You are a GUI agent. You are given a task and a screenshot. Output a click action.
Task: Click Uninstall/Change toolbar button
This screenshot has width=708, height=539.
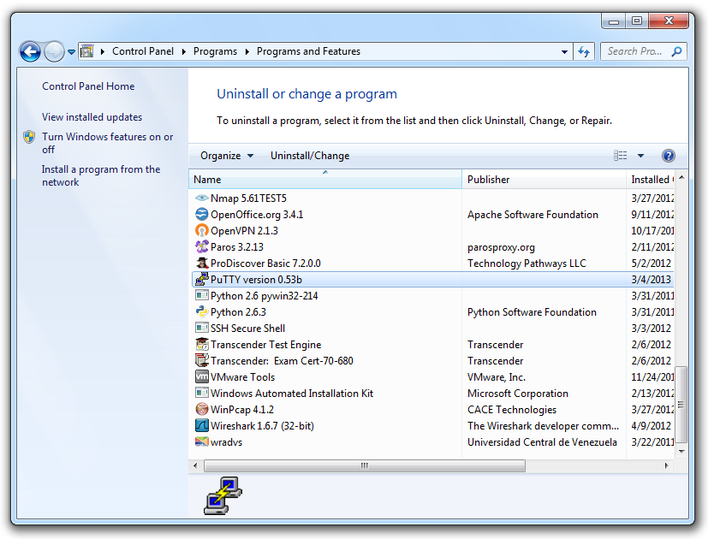(310, 156)
